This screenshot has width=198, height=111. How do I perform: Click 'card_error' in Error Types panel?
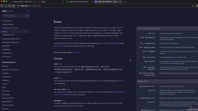pyautogui.click(x=151, y=102)
